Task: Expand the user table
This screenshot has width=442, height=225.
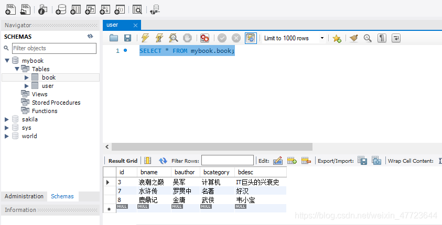Action: click(x=27, y=86)
